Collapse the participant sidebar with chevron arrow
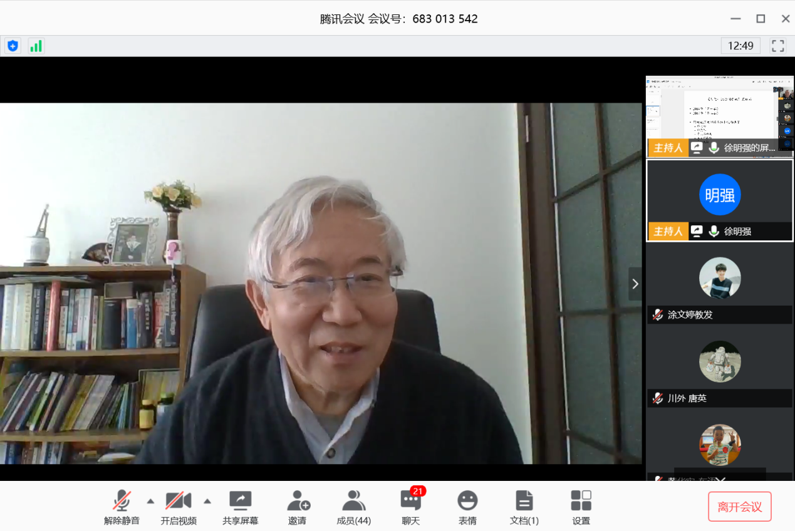 [635, 284]
